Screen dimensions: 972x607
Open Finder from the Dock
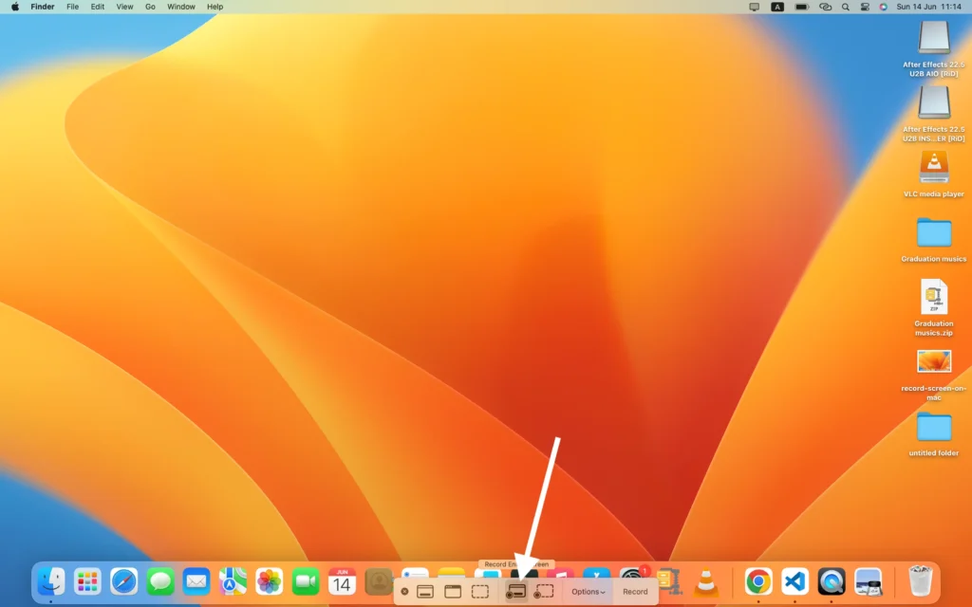51,582
